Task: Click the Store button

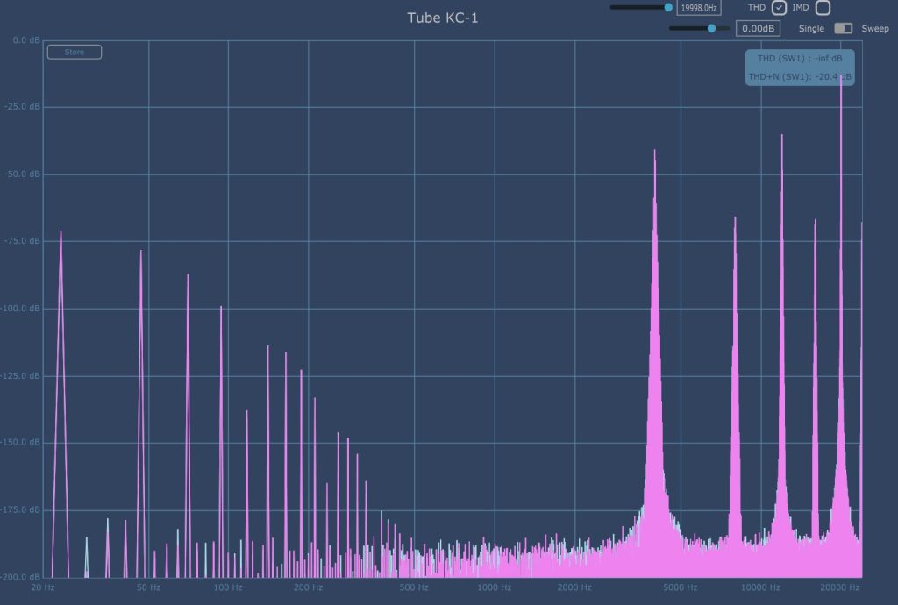Action: (x=75, y=52)
